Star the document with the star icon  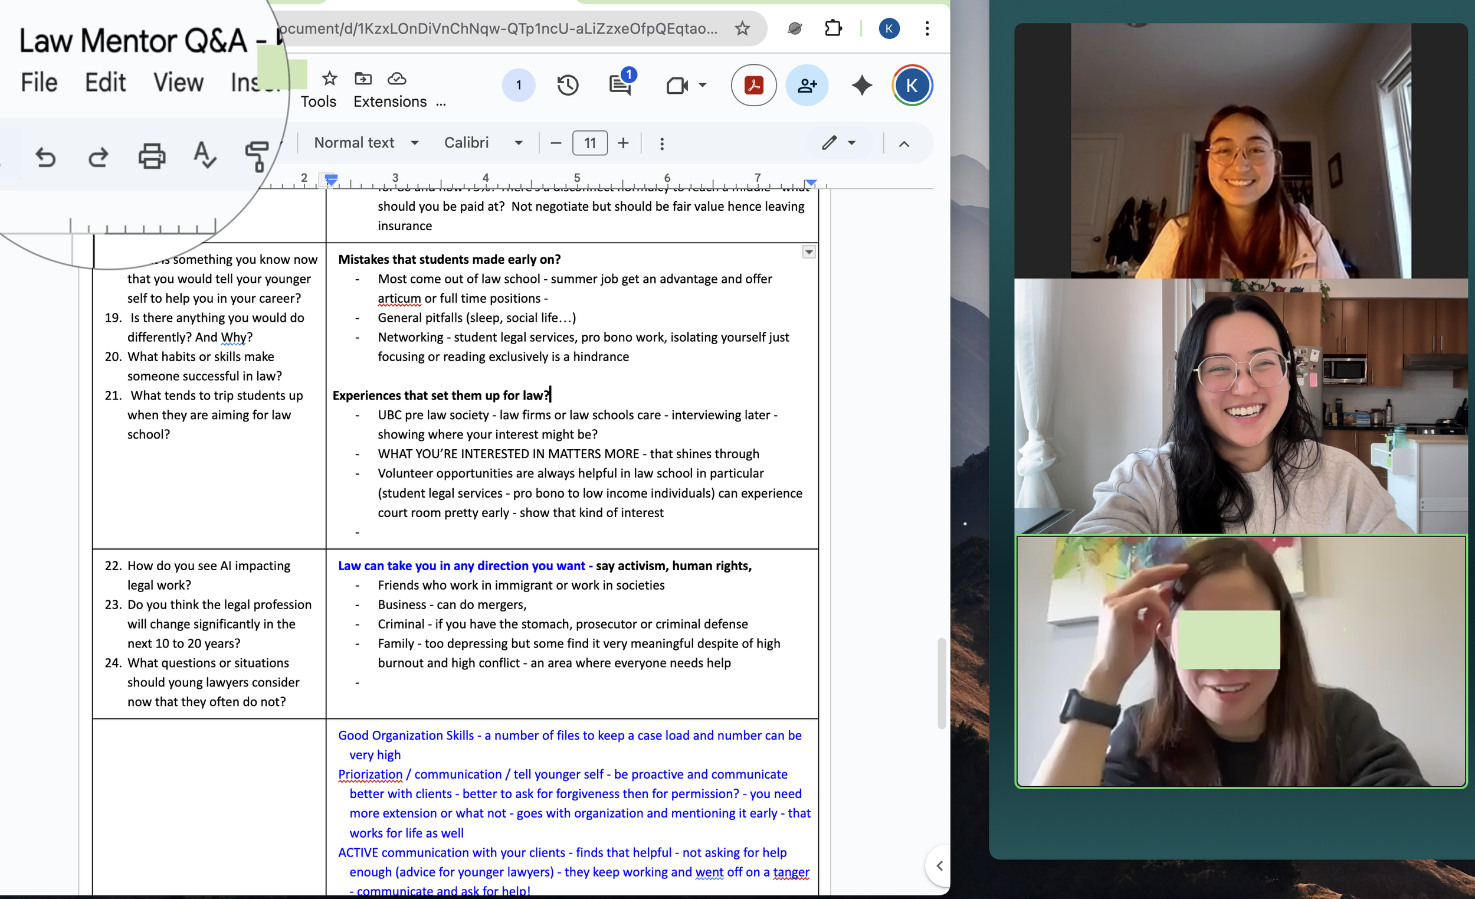click(329, 78)
